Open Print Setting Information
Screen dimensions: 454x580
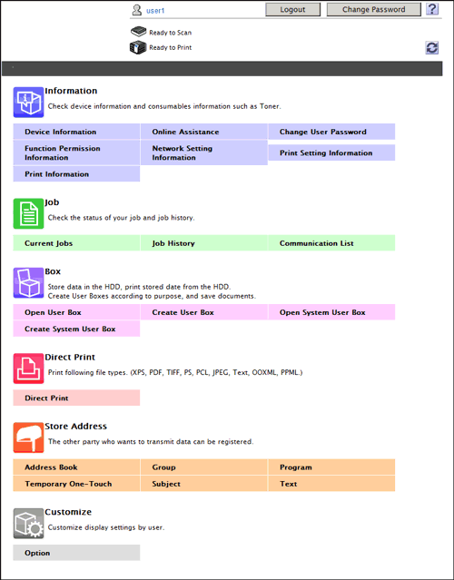(x=331, y=152)
